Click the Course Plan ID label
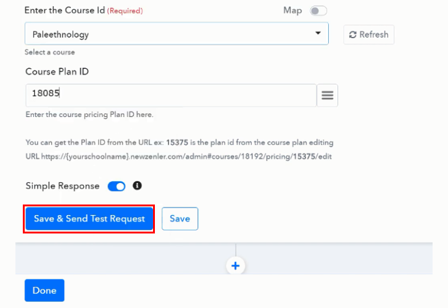 57,71
